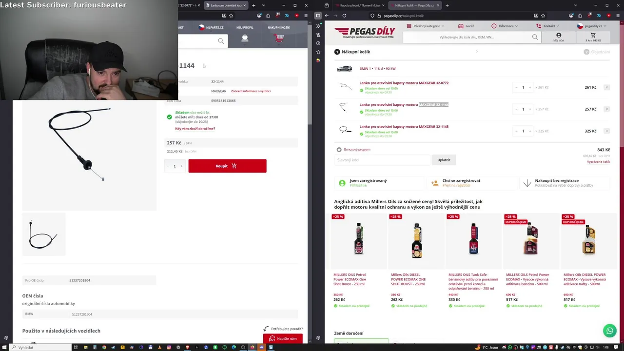624x351 pixels.
Task: Switch to 'Nákupní košík — PegasDíly.cz' tab
Action: (414, 5)
